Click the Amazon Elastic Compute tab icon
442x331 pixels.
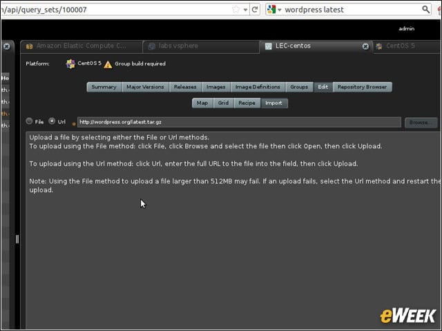click(x=29, y=46)
